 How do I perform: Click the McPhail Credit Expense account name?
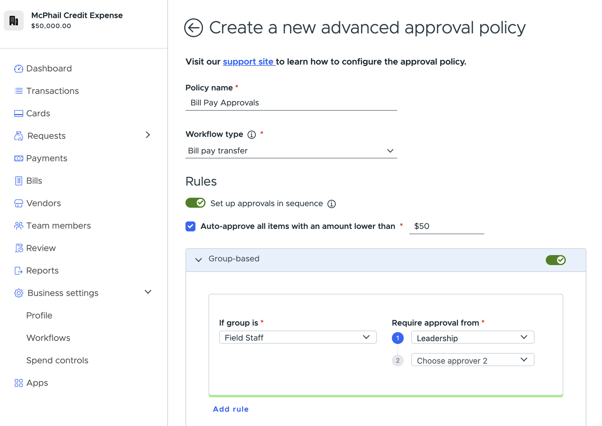coord(77,15)
